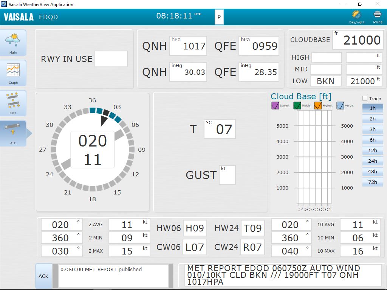Select the 2h time range
Viewport: 387px width, 290px height.
[373, 119]
